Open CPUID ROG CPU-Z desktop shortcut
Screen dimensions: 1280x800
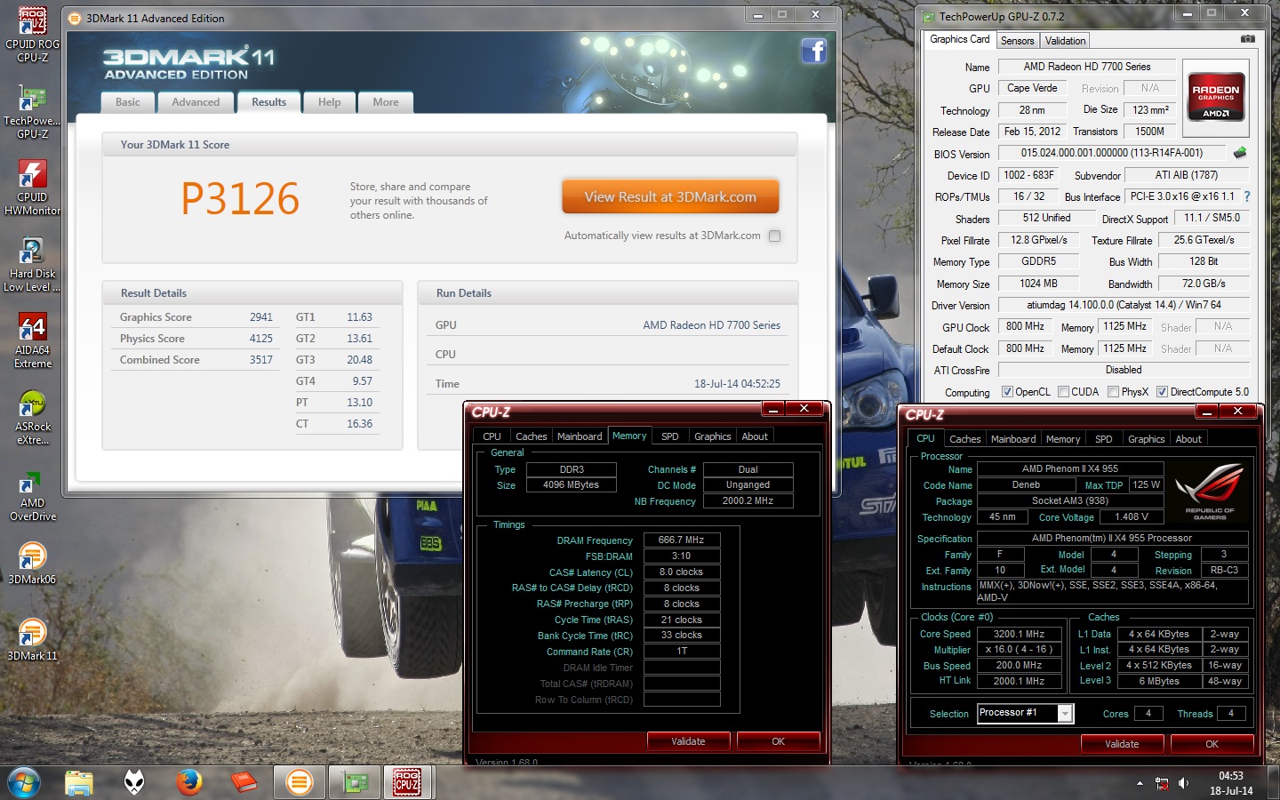(32, 36)
